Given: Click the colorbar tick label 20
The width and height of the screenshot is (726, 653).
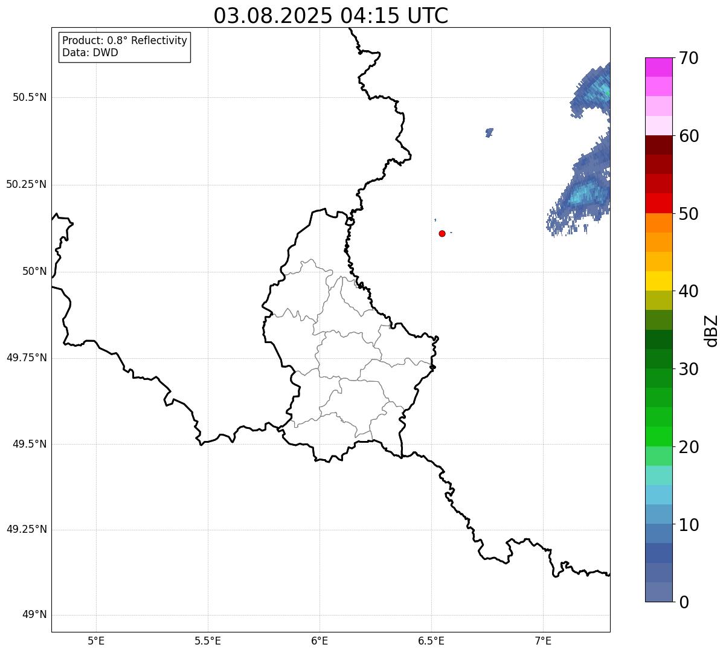Looking at the screenshot, I should pyautogui.click(x=689, y=447).
